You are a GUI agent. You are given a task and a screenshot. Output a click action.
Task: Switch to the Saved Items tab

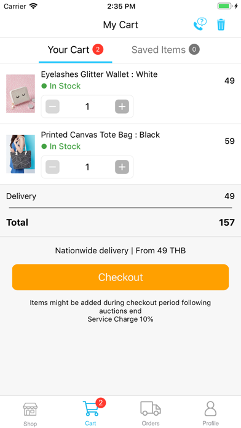click(165, 50)
